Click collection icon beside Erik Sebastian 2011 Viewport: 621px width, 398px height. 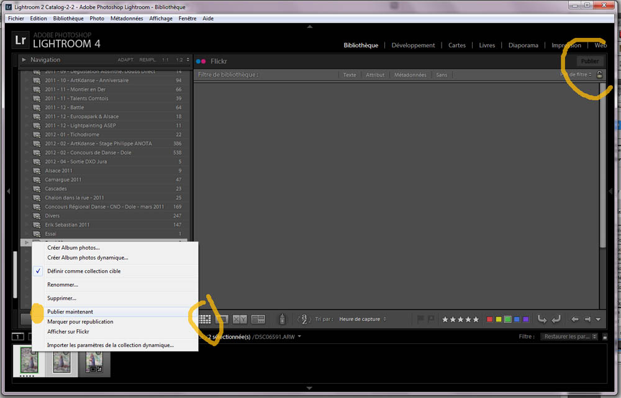(37, 225)
